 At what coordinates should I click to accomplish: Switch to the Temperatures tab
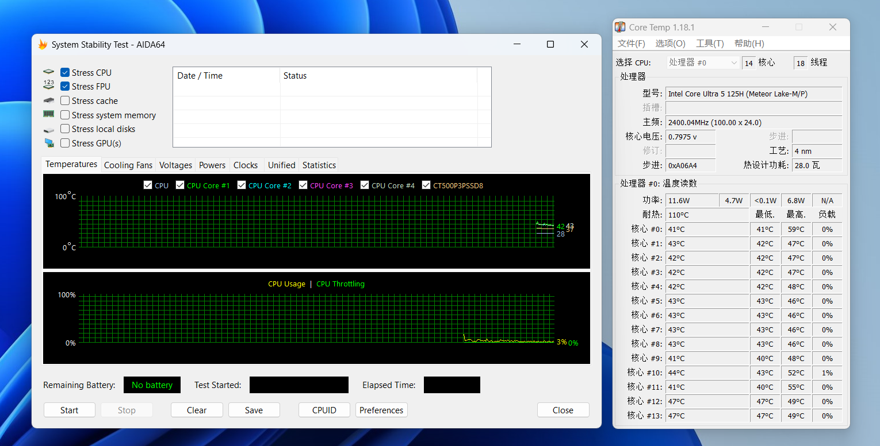71,164
